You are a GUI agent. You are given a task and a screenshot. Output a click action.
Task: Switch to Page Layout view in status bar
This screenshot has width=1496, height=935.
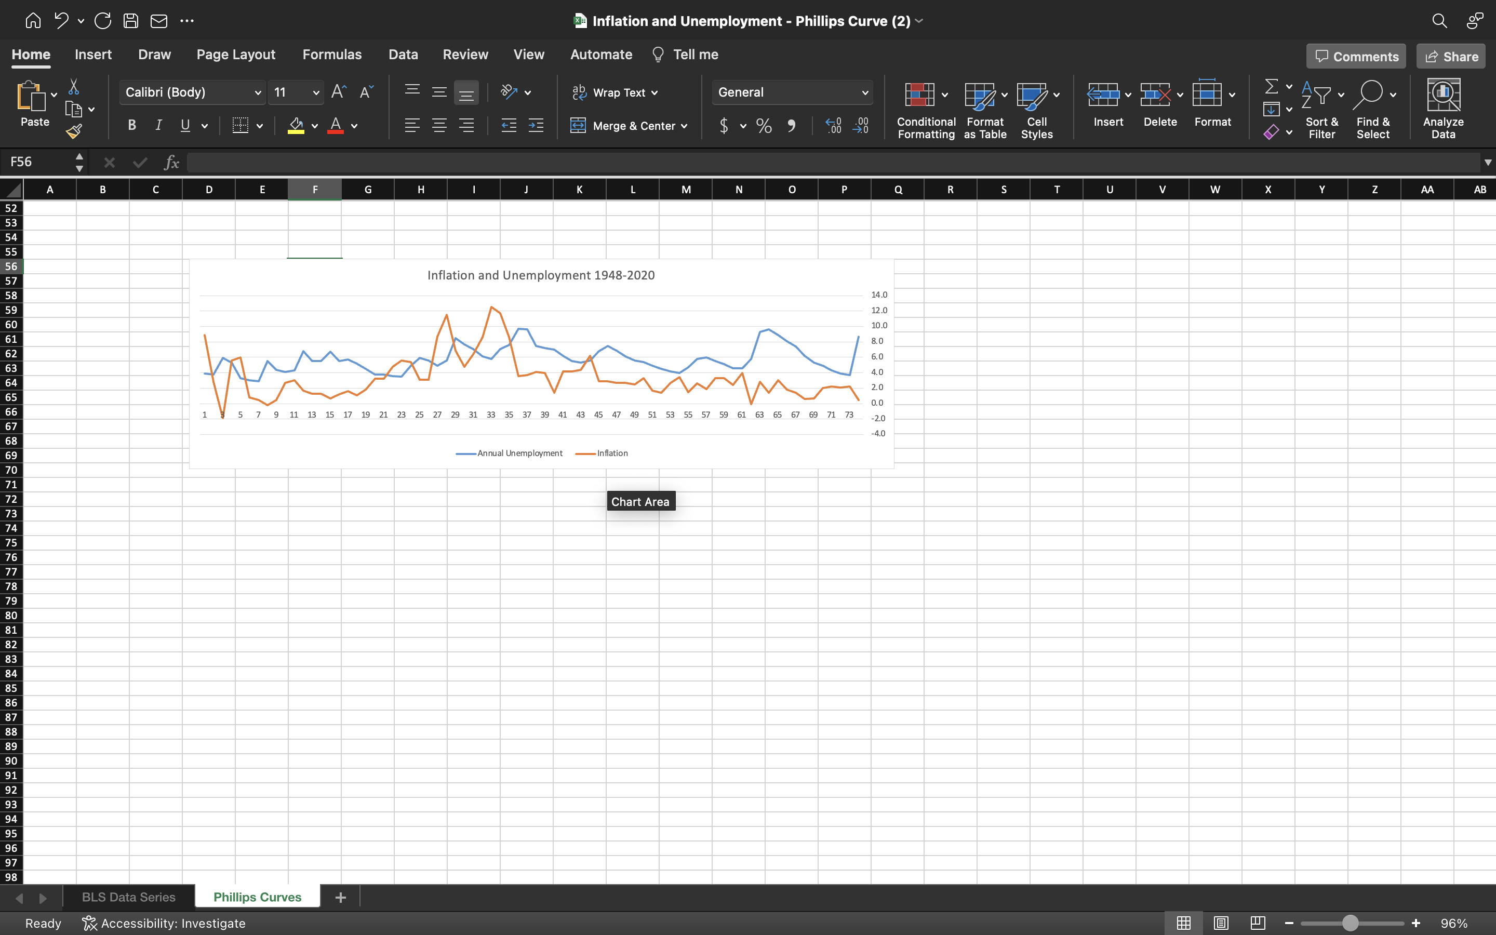pos(1221,923)
